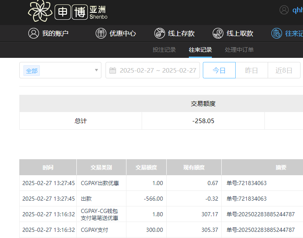Click the user avatar icon in header
Screen dimensions: 303x238
[x=284, y=10]
